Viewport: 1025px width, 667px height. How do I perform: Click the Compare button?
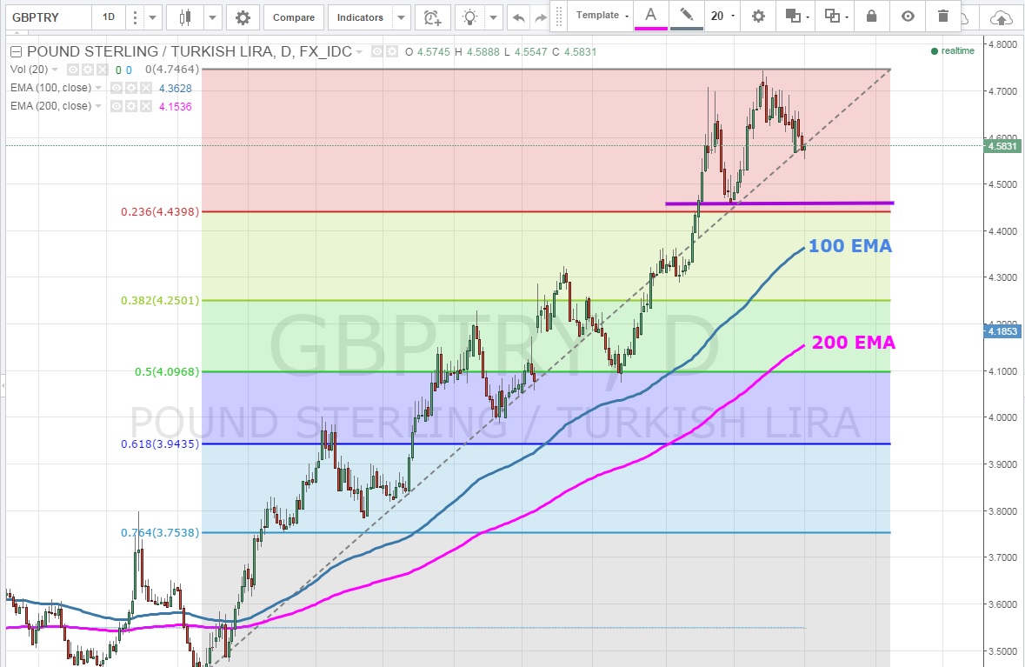[x=294, y=17]
